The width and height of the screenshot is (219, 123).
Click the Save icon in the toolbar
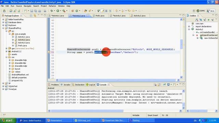coord(32,11)
